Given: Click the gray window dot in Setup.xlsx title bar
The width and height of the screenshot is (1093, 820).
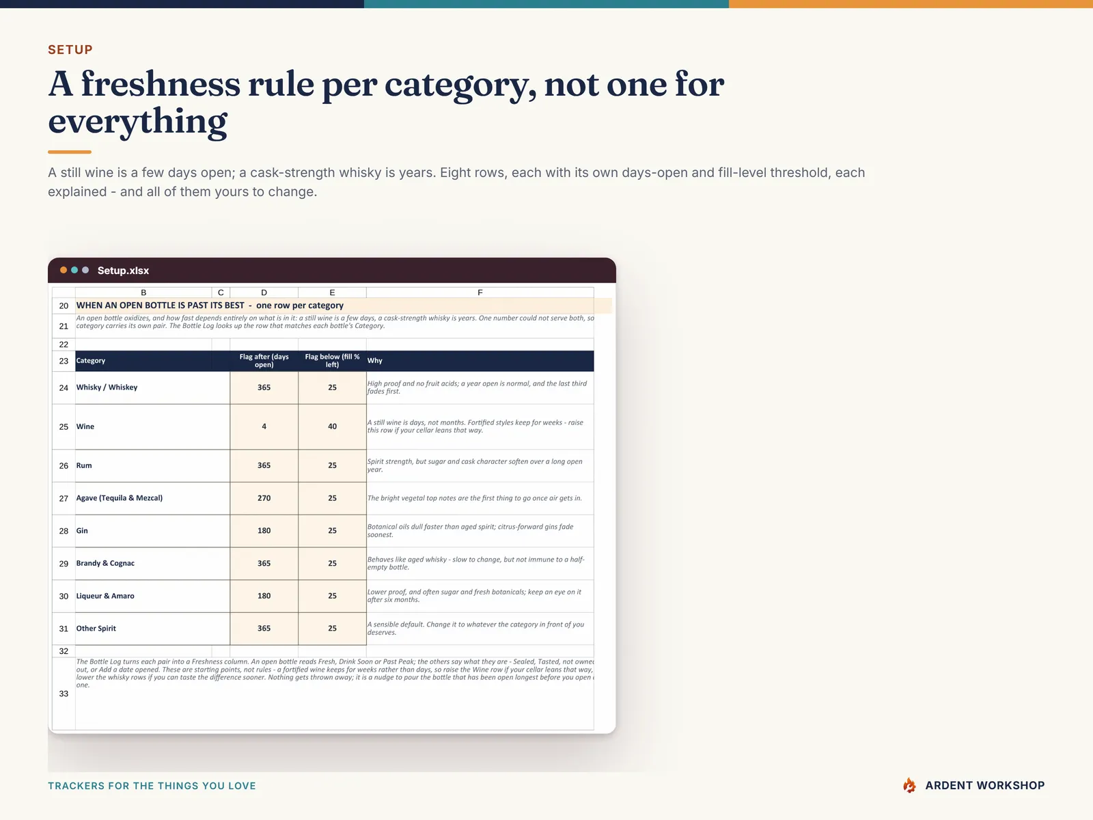Looking at the screenshot, I should pyautogui.click(x=85, y=270).
